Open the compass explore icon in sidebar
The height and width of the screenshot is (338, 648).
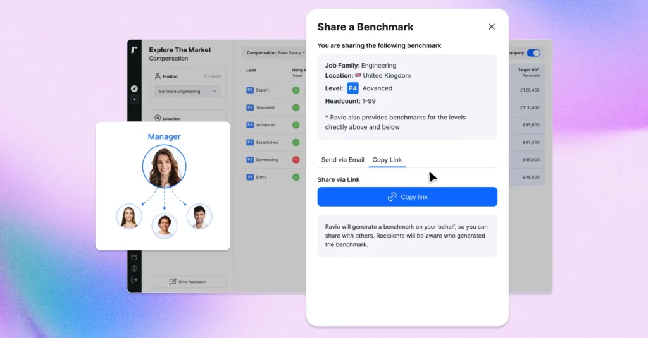[134, 88]
